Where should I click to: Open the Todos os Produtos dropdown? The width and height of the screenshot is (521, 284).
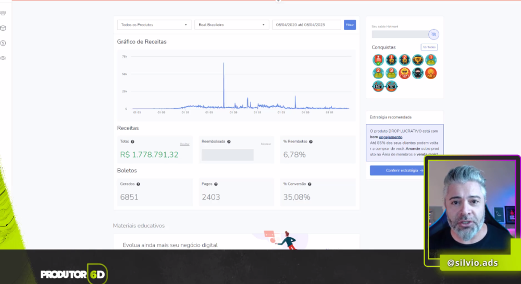click(154, 25)
